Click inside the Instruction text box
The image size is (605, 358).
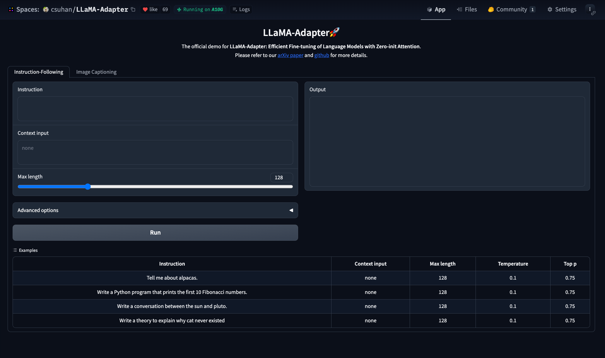click(155, 109)
